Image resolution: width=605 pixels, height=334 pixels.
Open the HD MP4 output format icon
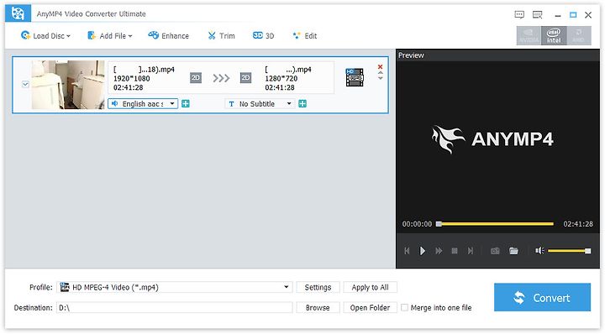click(x=355, y=77)
